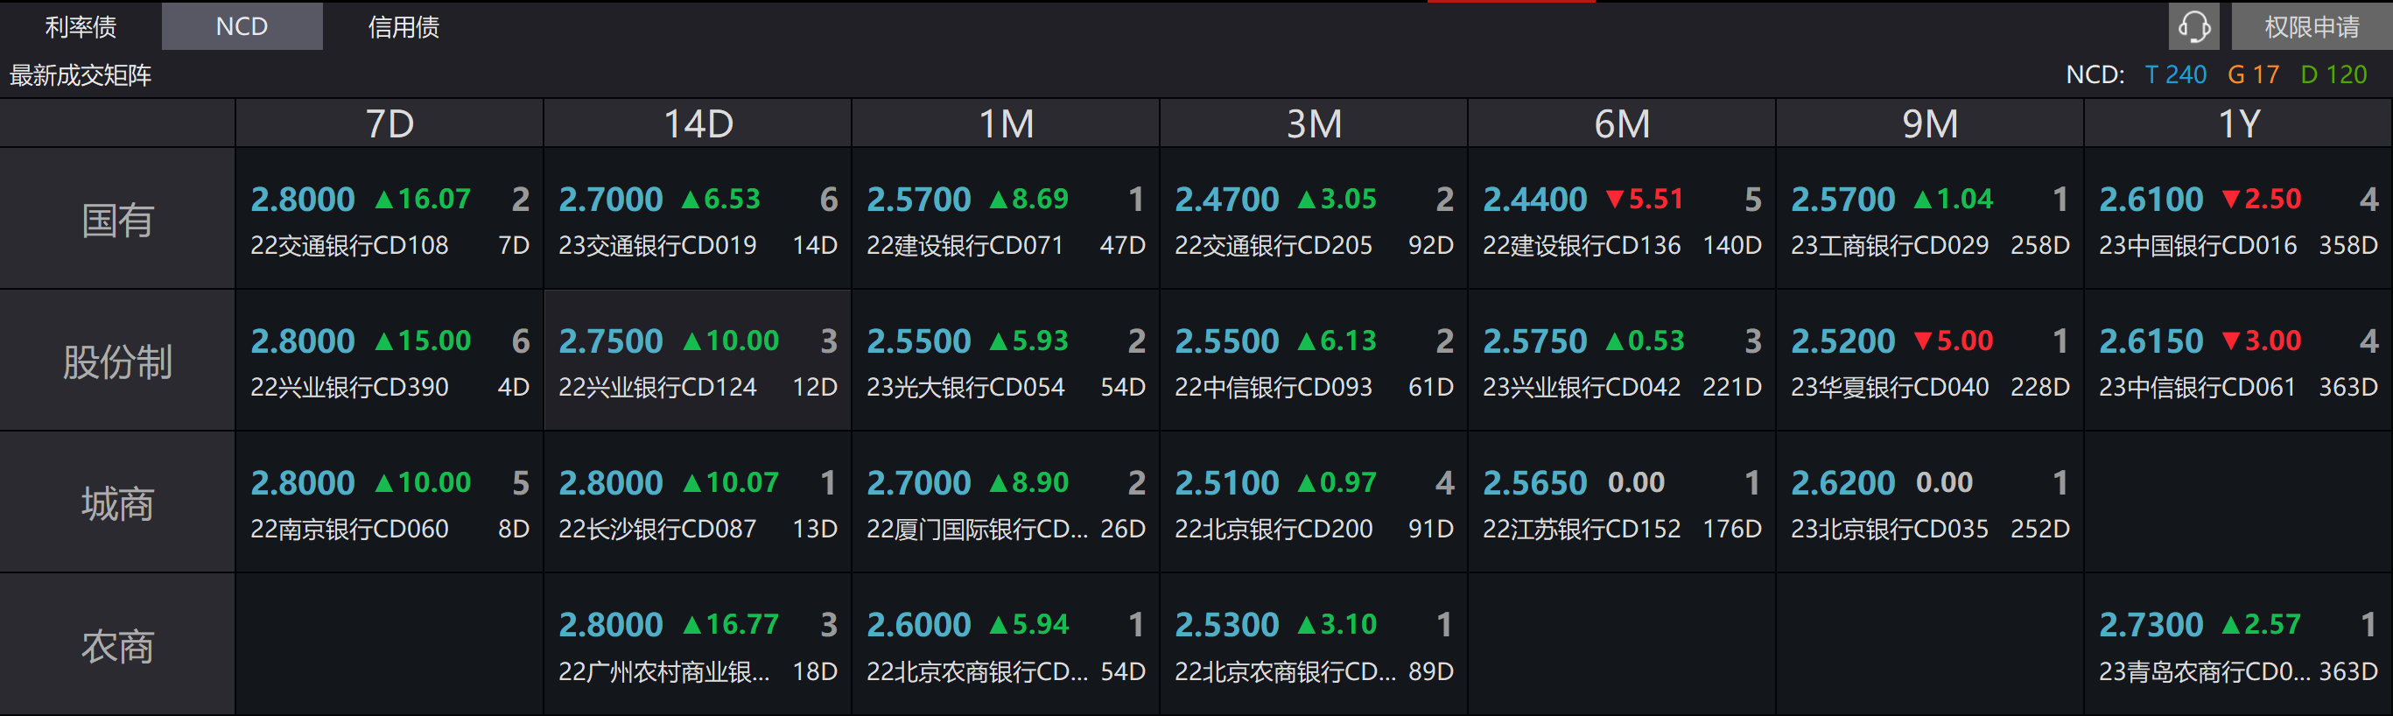Open 22广州农村商业银... cell
2393x716 pixels.
coord(698,644)
